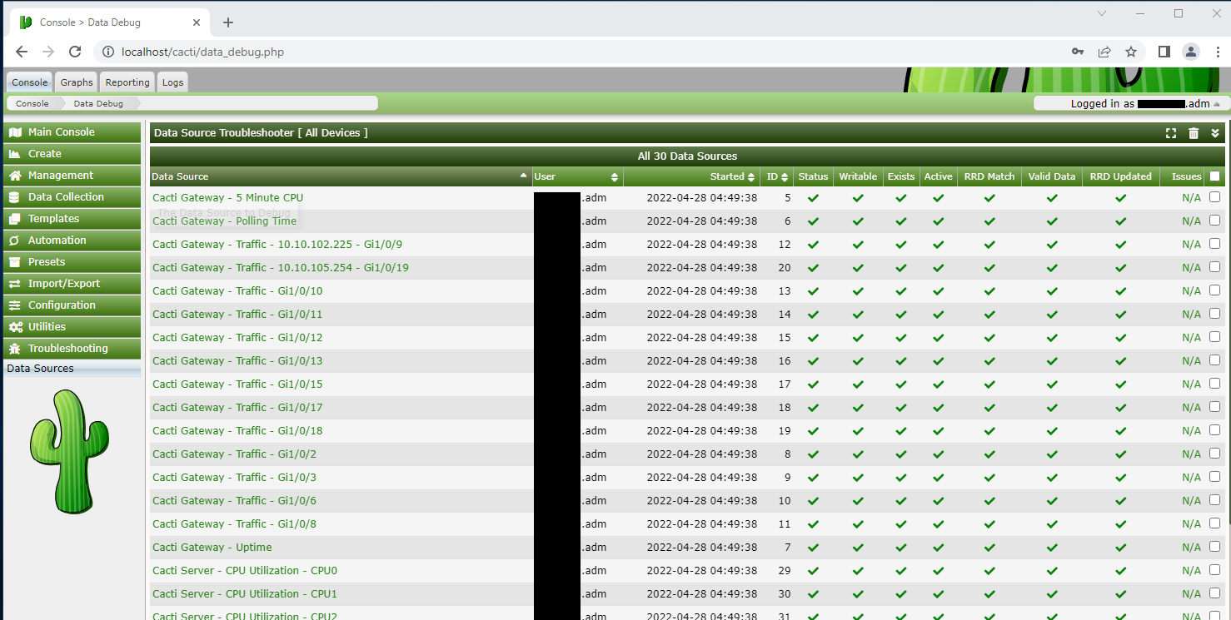Reload the page in browser
1231x620 pixels.
pos(75,52)
